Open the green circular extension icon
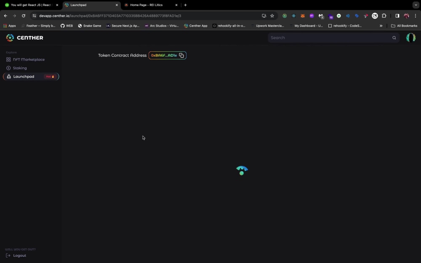421x263 pixels. [285, 16]
